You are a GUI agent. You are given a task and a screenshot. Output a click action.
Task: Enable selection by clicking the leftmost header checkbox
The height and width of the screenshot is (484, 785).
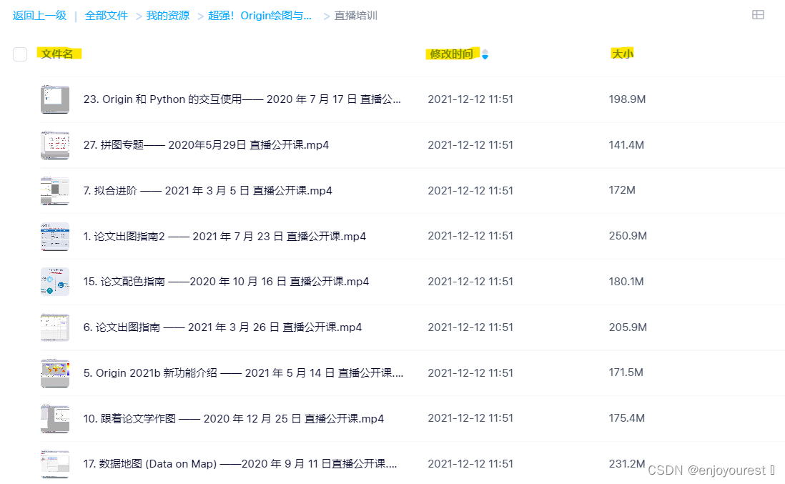(x=19, y=54)
